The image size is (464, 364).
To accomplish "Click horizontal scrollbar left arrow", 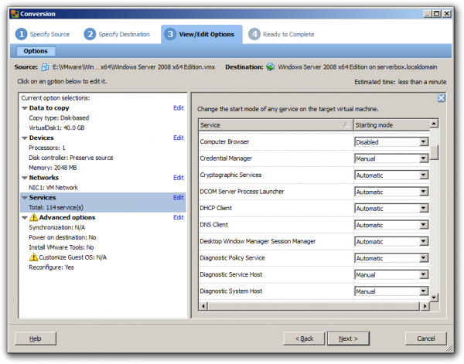I will pos(203,306).
